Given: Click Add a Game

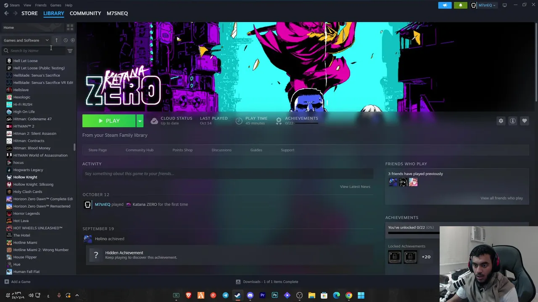Looking at the screenshot, I should click(17, 282).
